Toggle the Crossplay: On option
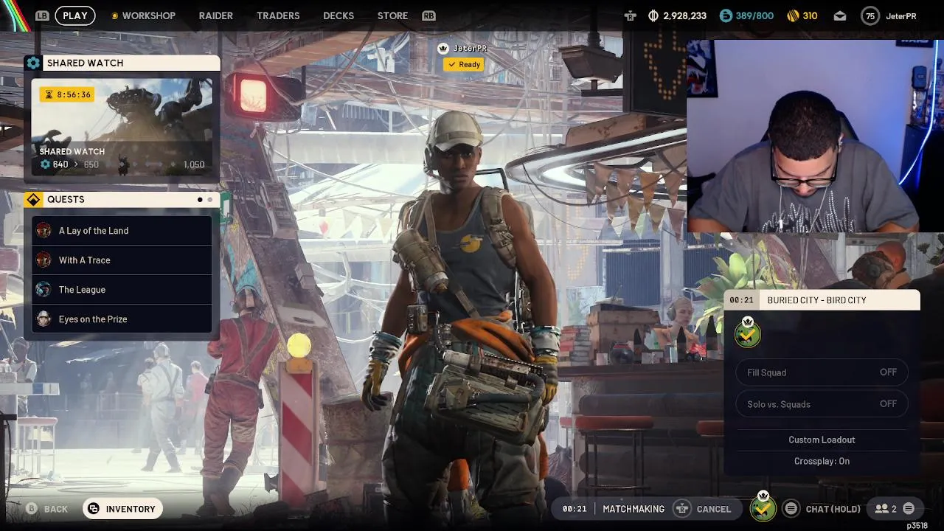The height and width of the screenshot is (531, 944). (x=822, y=461)
